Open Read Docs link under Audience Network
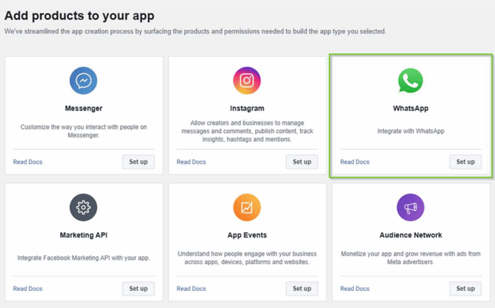 (x=355, y=289)
